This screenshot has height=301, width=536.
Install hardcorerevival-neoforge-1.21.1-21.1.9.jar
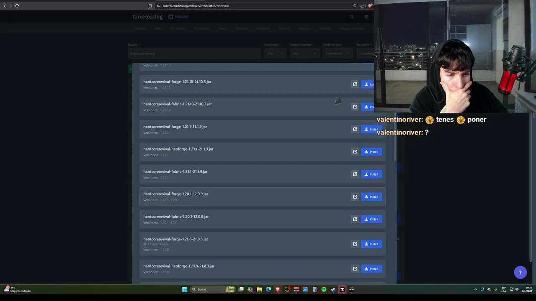[371, 152]
